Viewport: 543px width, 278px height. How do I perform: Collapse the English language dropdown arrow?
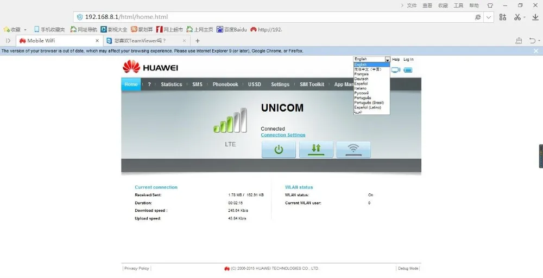(388, 60)
